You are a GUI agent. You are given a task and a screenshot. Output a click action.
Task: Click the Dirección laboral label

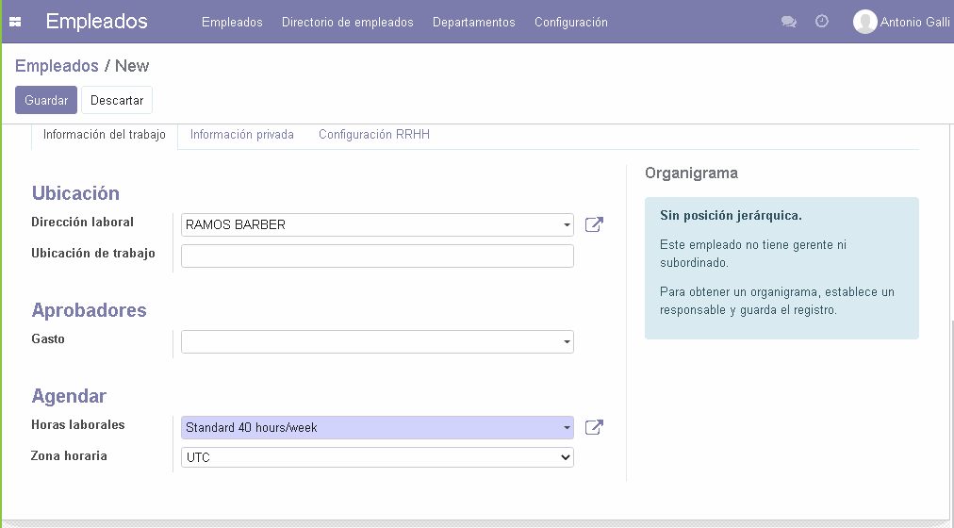tap(82, 222)
